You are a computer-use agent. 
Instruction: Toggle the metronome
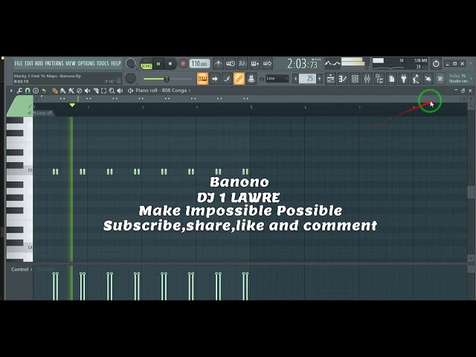tap(218, 64)
